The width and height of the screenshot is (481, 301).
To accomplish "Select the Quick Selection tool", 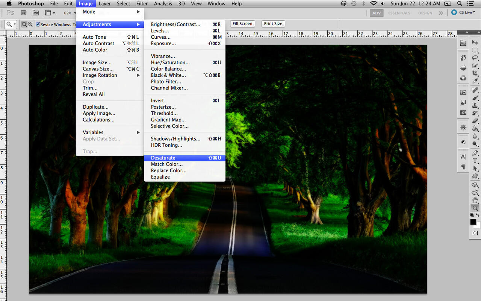I will (x=475, y=65).
